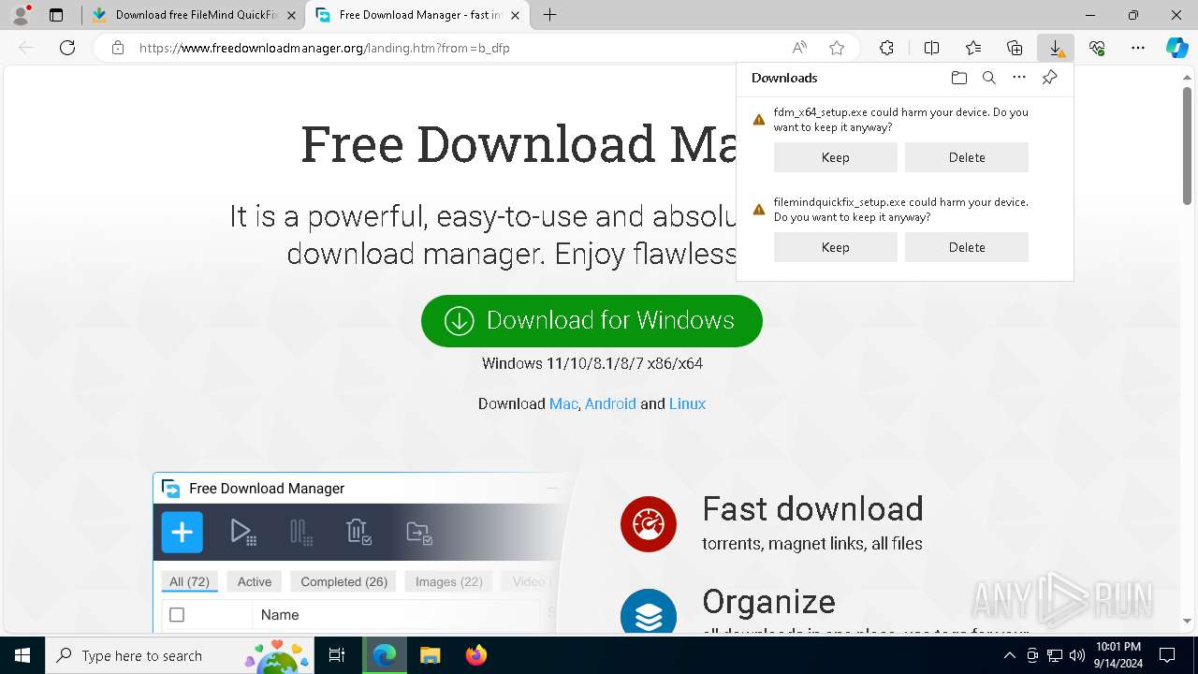Start Read aloud from address bar

[x=799, y=48]
